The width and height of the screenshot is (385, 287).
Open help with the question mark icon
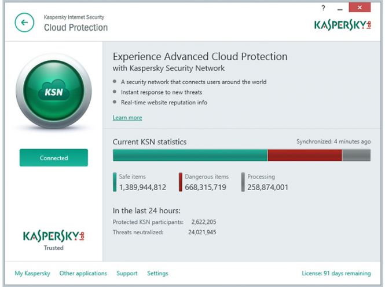pos(323,8)
